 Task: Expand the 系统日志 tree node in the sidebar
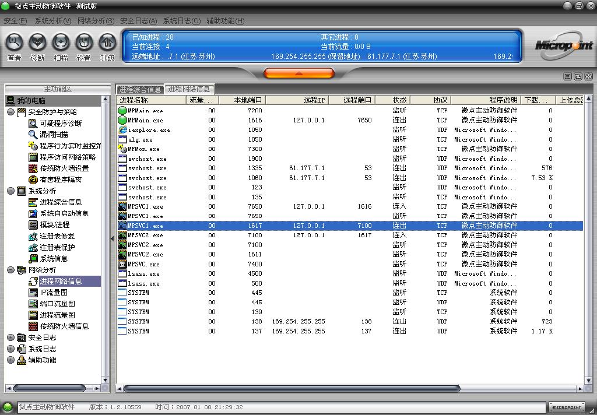pos(10,349)
